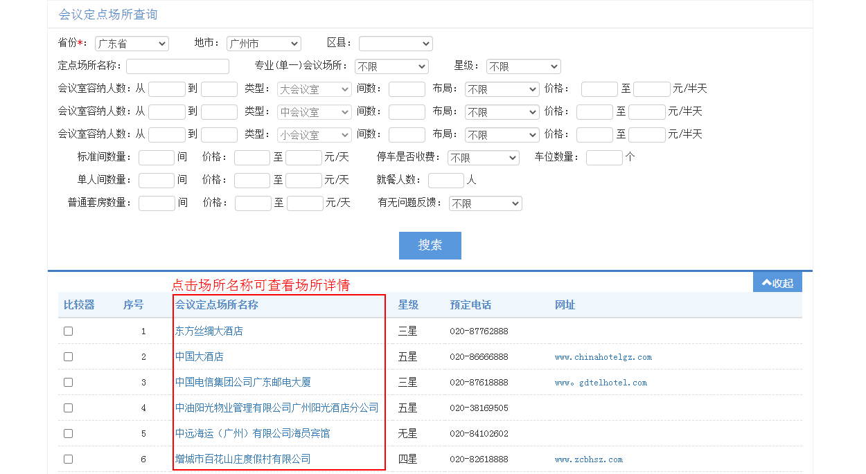Open the 停车是否收费 parking fee dropdown
This screenshot has width=866, height=474.
pos(483,157)
